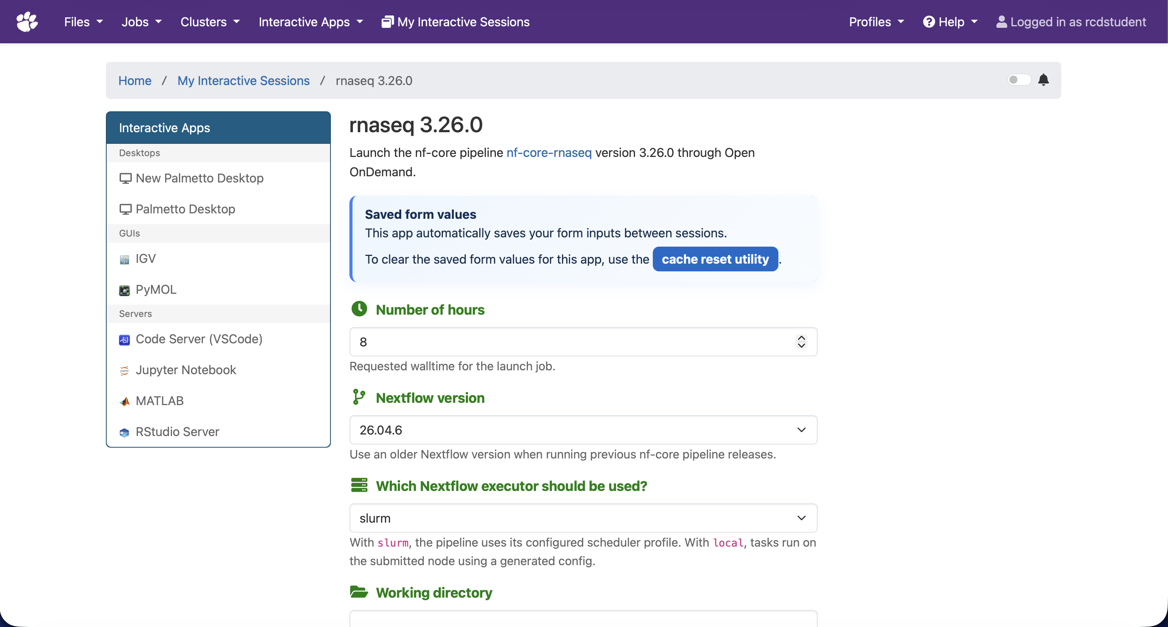
Task: Click the rnaseq 3.26.0 page heading
Action: (x=415, y=125)
